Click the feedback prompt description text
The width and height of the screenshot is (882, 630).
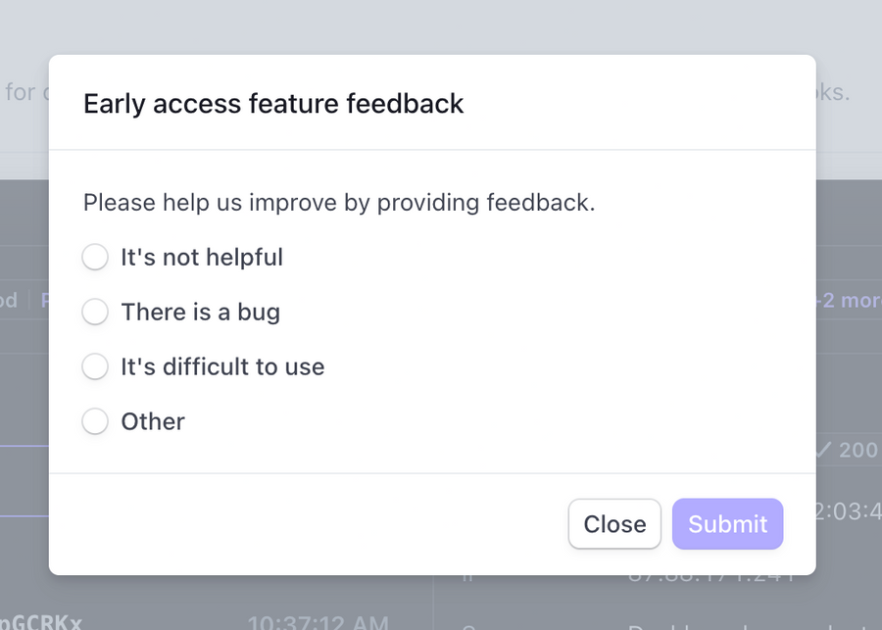[x=338, y=203]
